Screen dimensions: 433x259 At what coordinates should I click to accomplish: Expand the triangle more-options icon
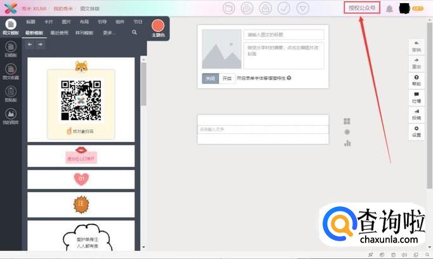(303, 8)
